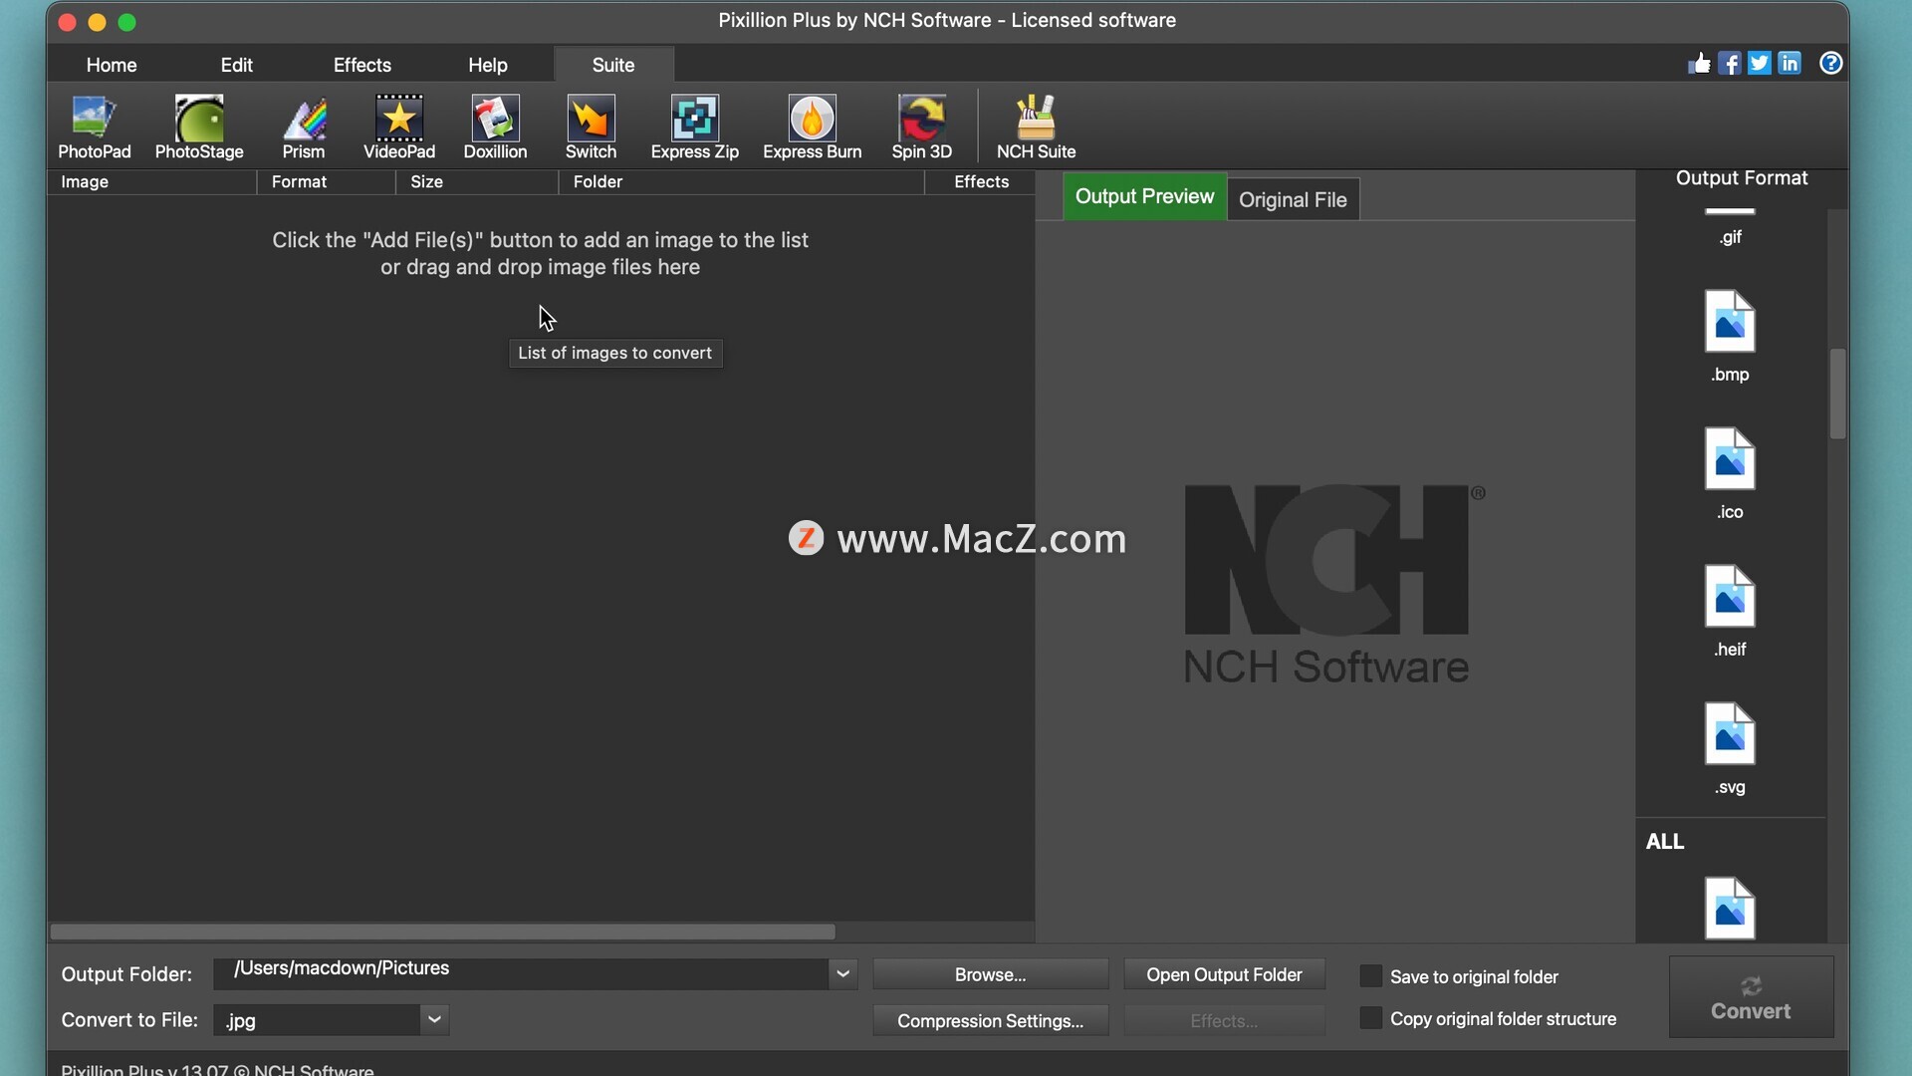
Task: Click the Express Burn icon
Action: (812, 127)
